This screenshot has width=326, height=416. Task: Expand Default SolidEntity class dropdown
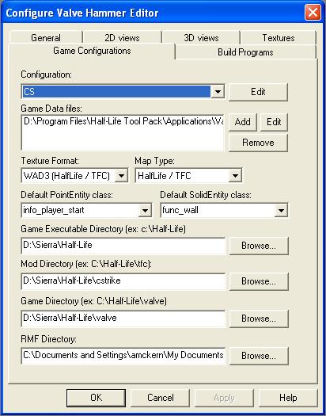(x=281, y=211)
